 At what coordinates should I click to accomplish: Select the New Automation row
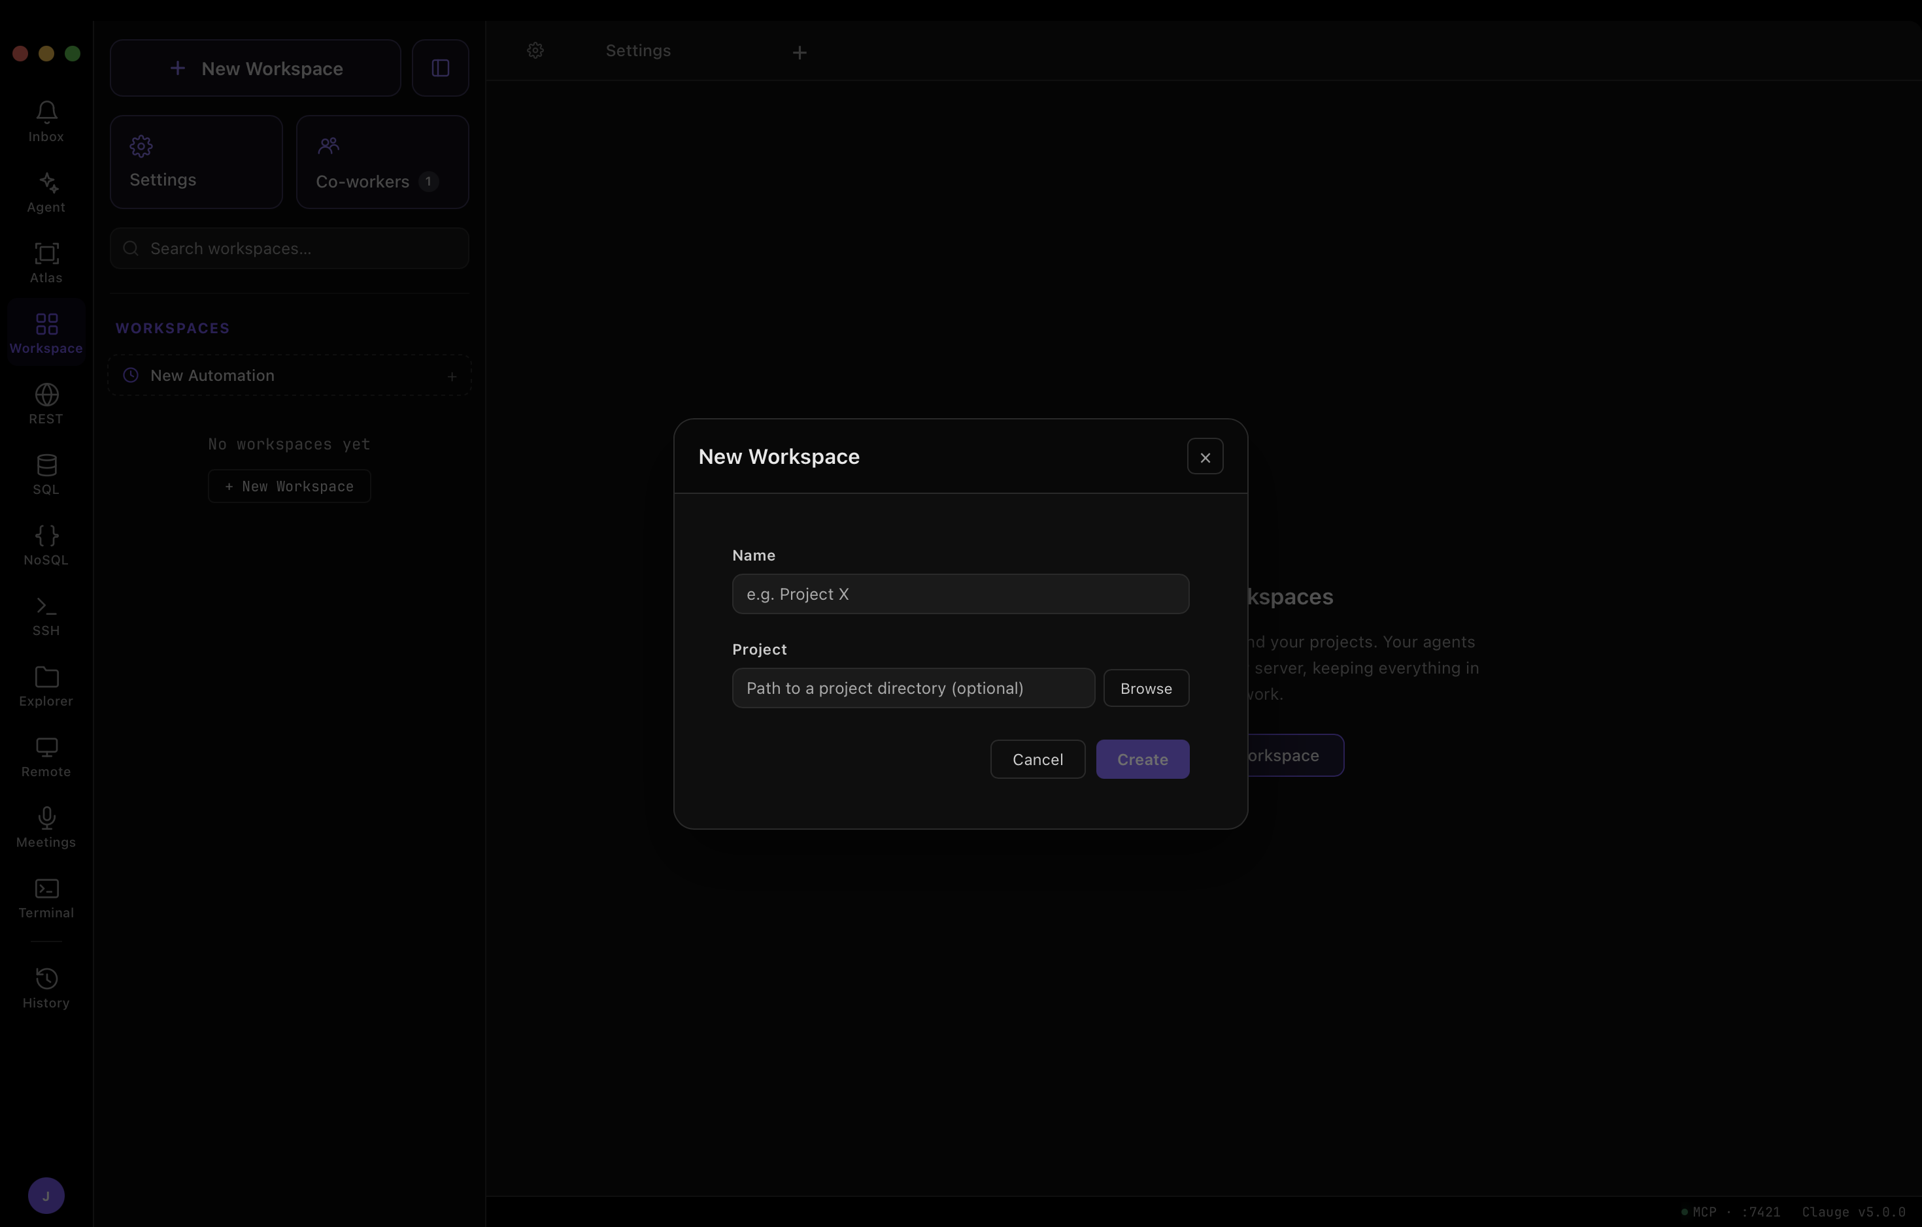(289, 375)
